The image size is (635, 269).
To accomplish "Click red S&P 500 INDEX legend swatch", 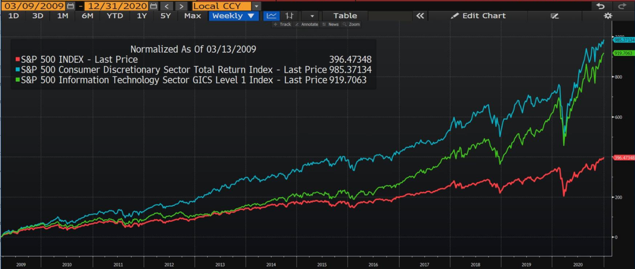I will (x=18, y=60).
